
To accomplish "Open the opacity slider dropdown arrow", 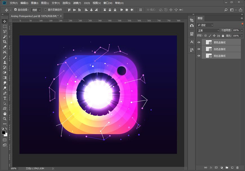I will 242,30.
